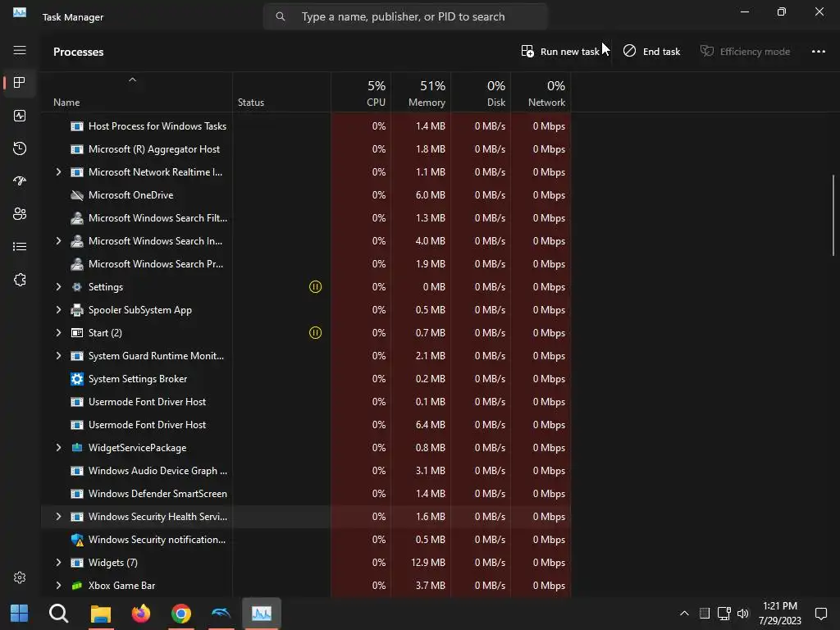Click the process list vertical scrollbar

(833, 216)
